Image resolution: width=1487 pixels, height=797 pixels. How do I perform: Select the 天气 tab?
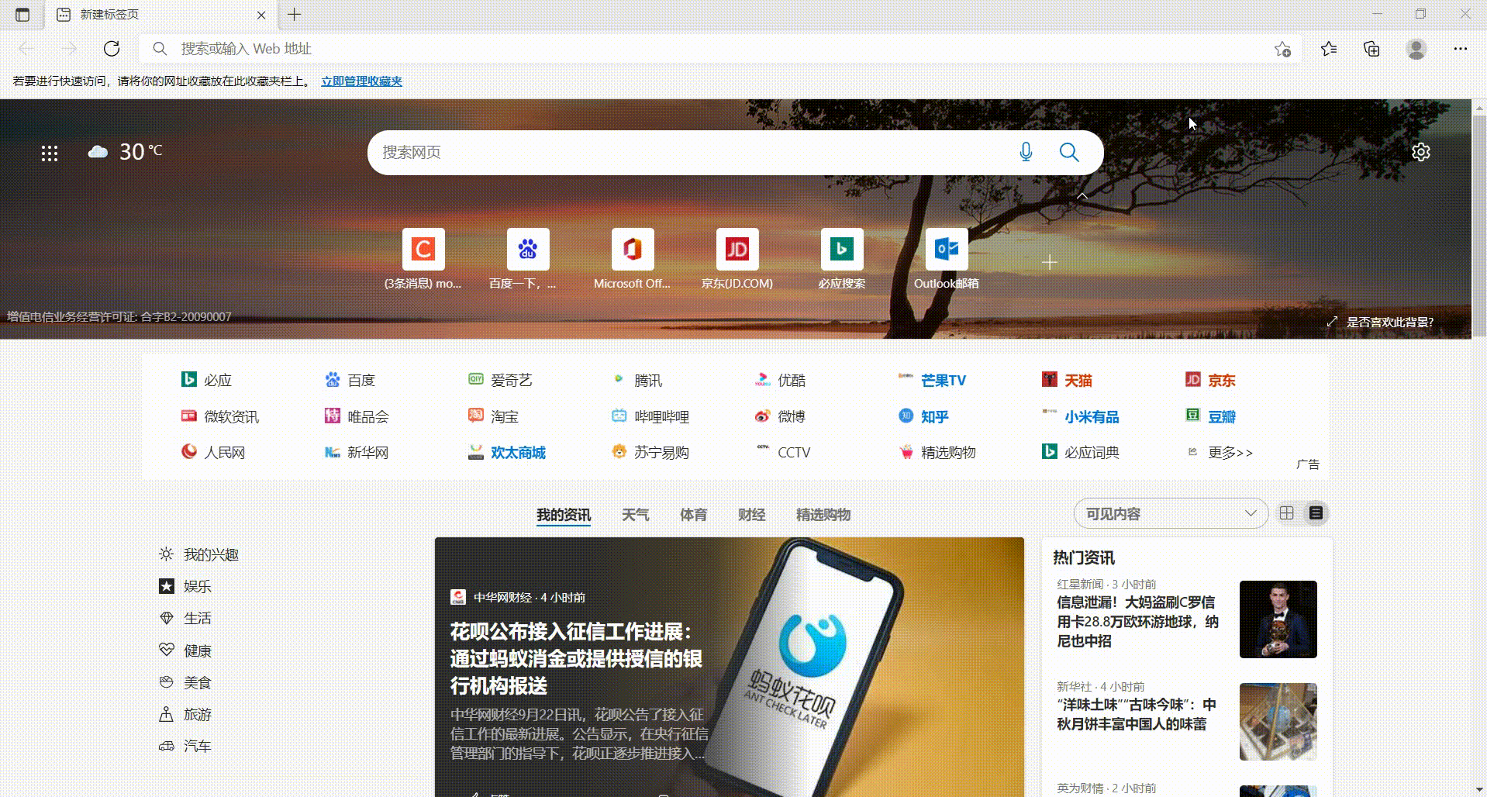[636, 515]
